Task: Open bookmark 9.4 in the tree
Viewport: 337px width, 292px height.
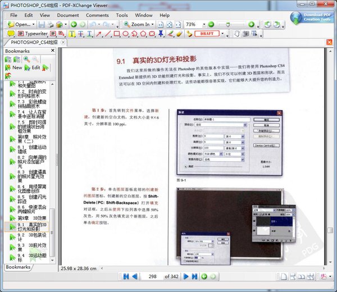Action: [31, 258]
